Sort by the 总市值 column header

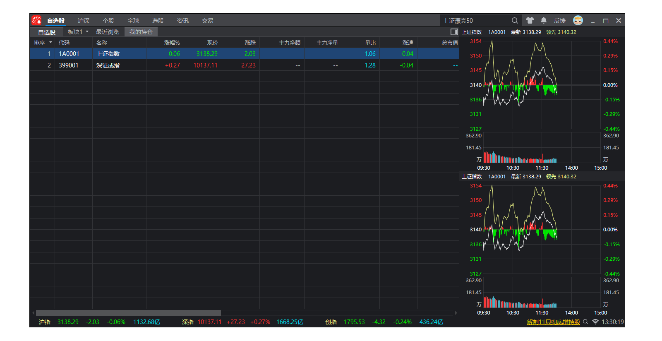point(450,43)
